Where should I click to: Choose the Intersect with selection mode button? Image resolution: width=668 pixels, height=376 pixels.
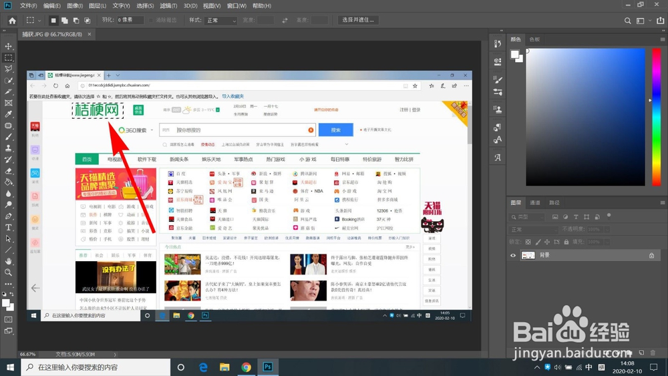coord(87,21)
